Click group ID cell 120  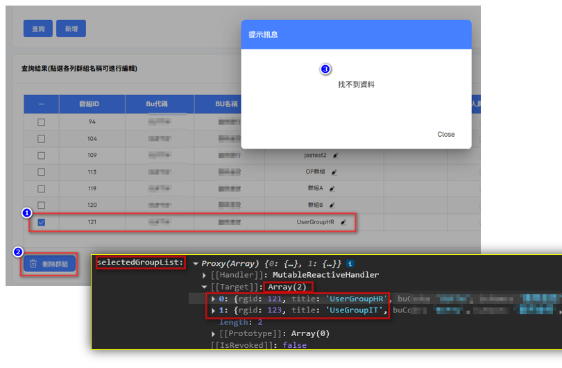(92, 205)
